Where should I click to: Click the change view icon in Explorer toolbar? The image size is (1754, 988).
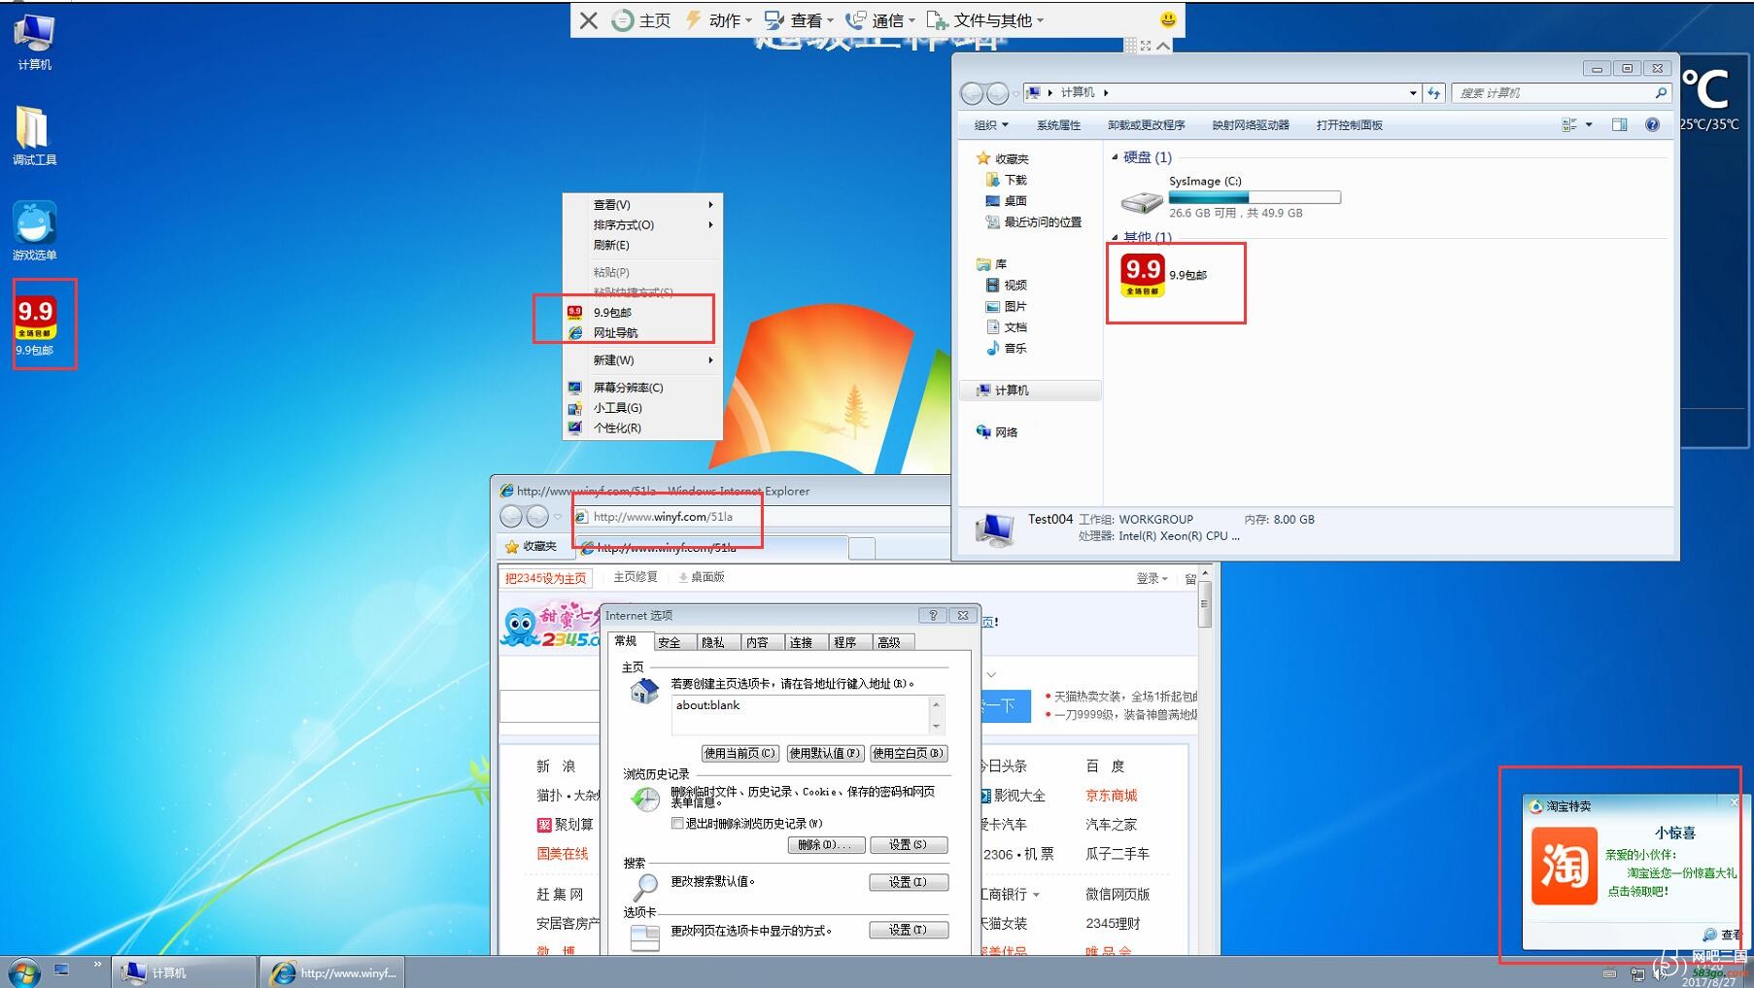(x=1568, y=124)
